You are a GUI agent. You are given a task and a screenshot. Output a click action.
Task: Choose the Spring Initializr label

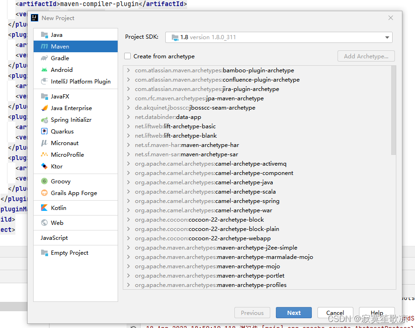tap(71, 120)
